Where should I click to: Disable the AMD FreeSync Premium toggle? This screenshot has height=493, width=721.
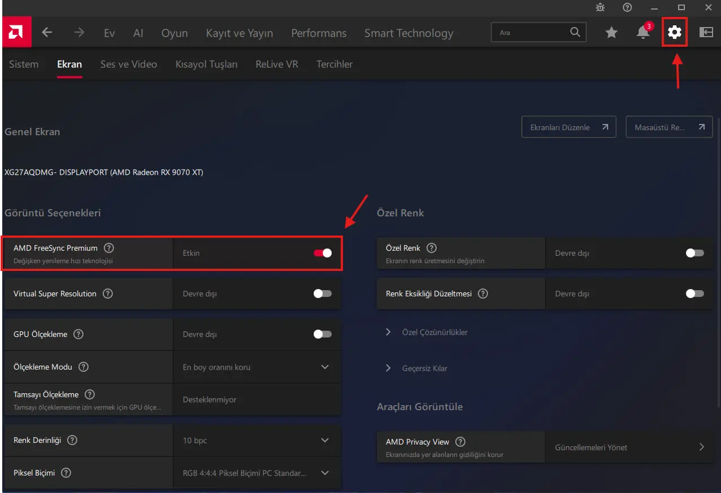click(x=323, y=253)
